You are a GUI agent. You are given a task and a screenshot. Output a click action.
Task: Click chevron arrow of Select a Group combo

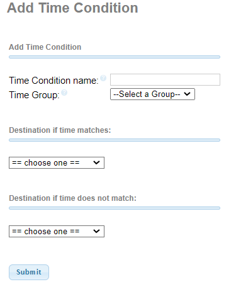tap(187, 94)
